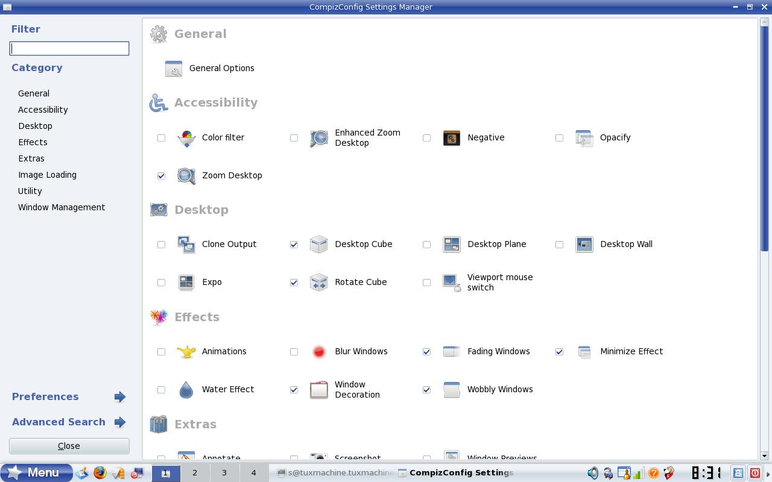Click the volume speaker tray icon
Screen dimensions: 772x482
click(x=593, y=473)
